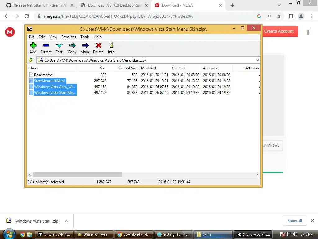Open download item options chevron
Viewport: 318px width, 239px height.
(66, 221)
